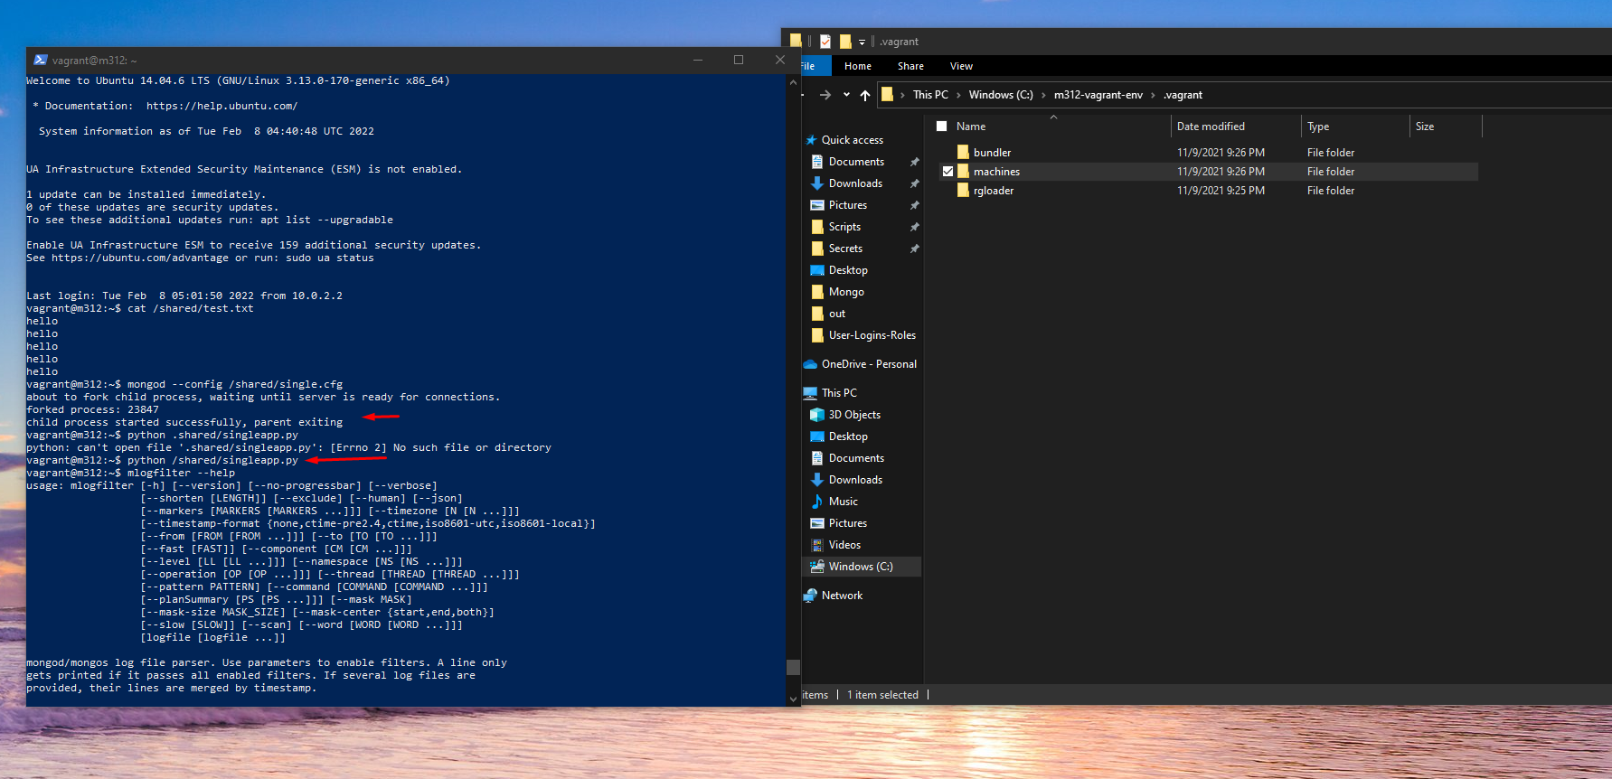Screen dimensions: 1612x779
Task: Sort files by Date modified column
Action: (x=1211, y=127)
